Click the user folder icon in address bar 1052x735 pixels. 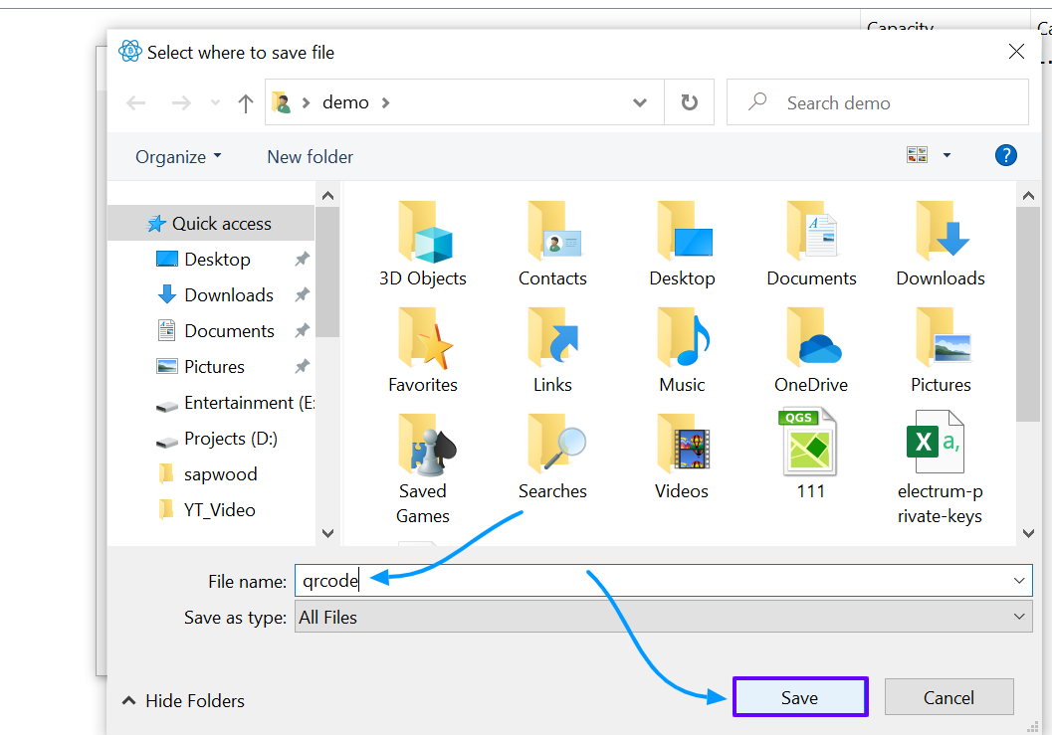point(282,102)
